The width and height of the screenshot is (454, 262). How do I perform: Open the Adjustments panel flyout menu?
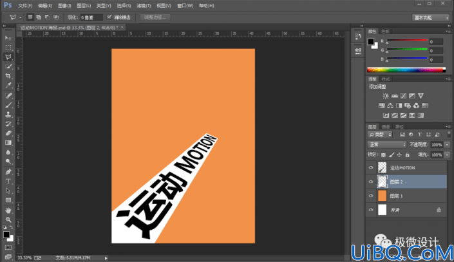pos(448,79)
